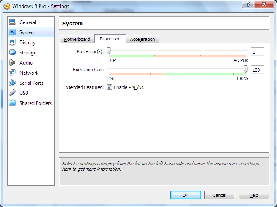The height and width of the screenshot is (207, 277).
Task: Select the Audio label in the category list
Action: pos(26,63)
